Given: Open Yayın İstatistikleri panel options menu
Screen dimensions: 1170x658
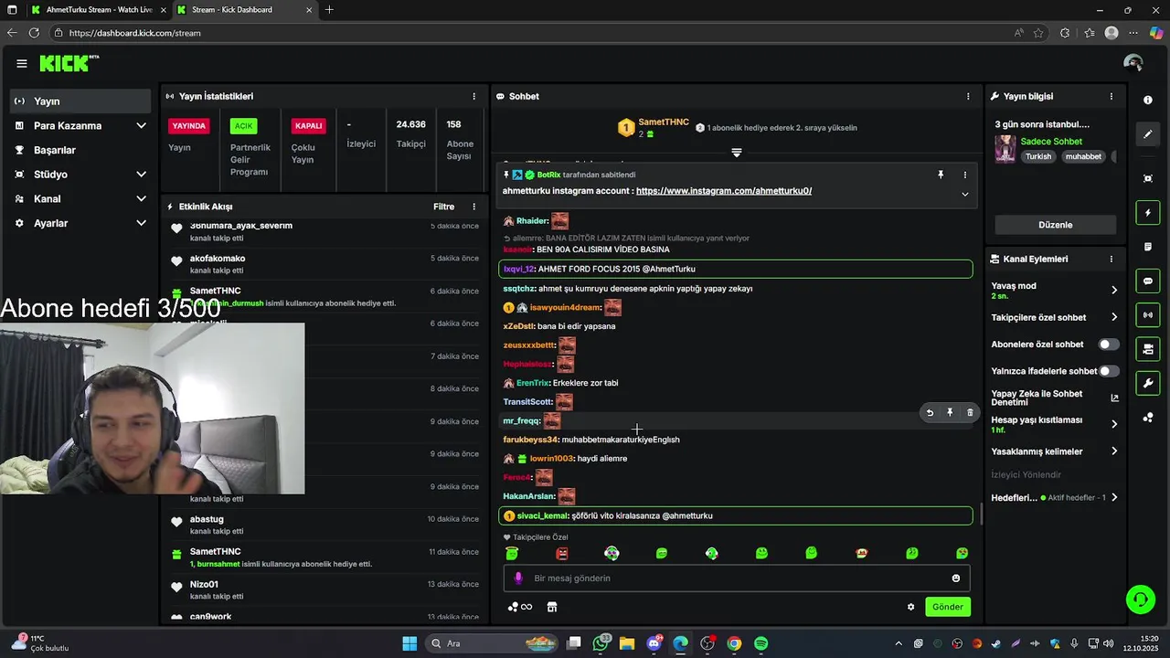Looking at the screenshot, I should 473,96.
